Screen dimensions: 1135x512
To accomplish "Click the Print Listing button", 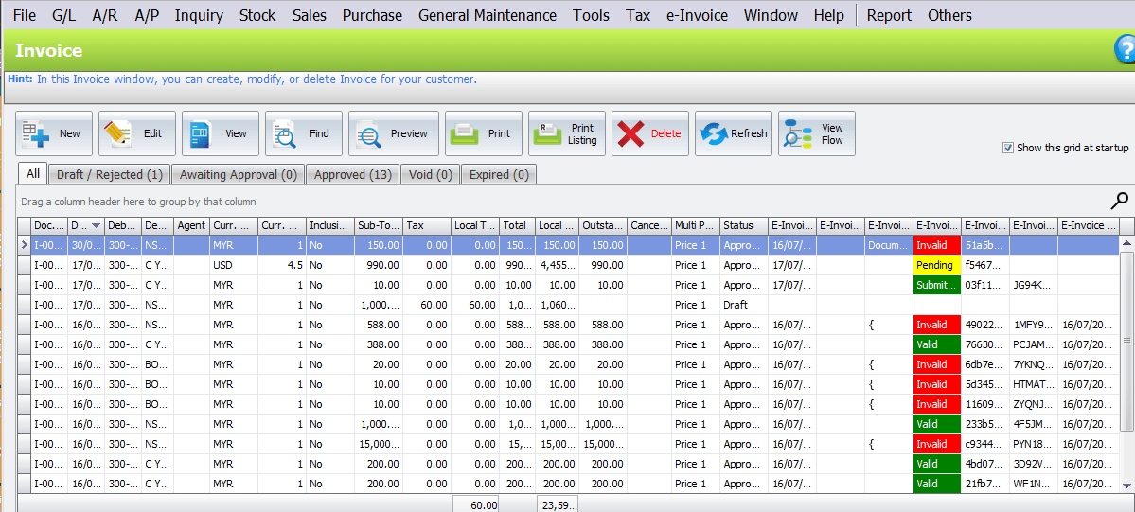I will pos(567,133).
